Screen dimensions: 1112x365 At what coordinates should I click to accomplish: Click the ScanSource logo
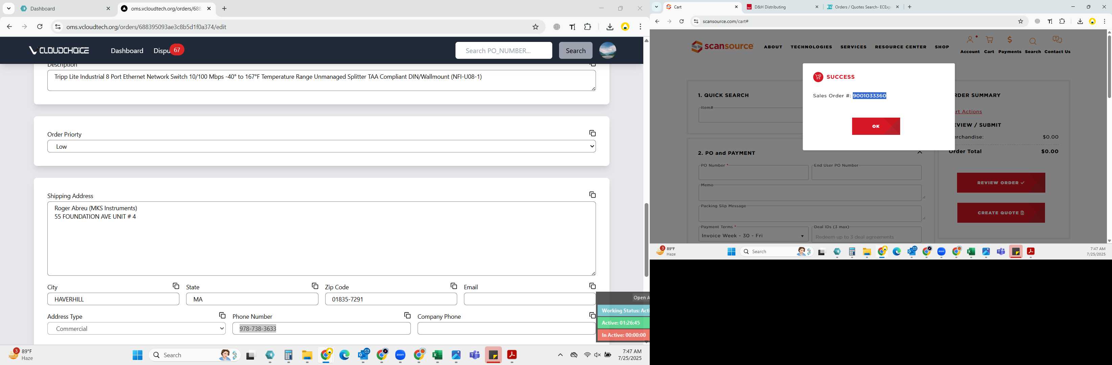pos(722,47)
